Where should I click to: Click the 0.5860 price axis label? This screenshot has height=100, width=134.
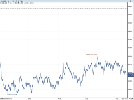click(x=130, y=89)
